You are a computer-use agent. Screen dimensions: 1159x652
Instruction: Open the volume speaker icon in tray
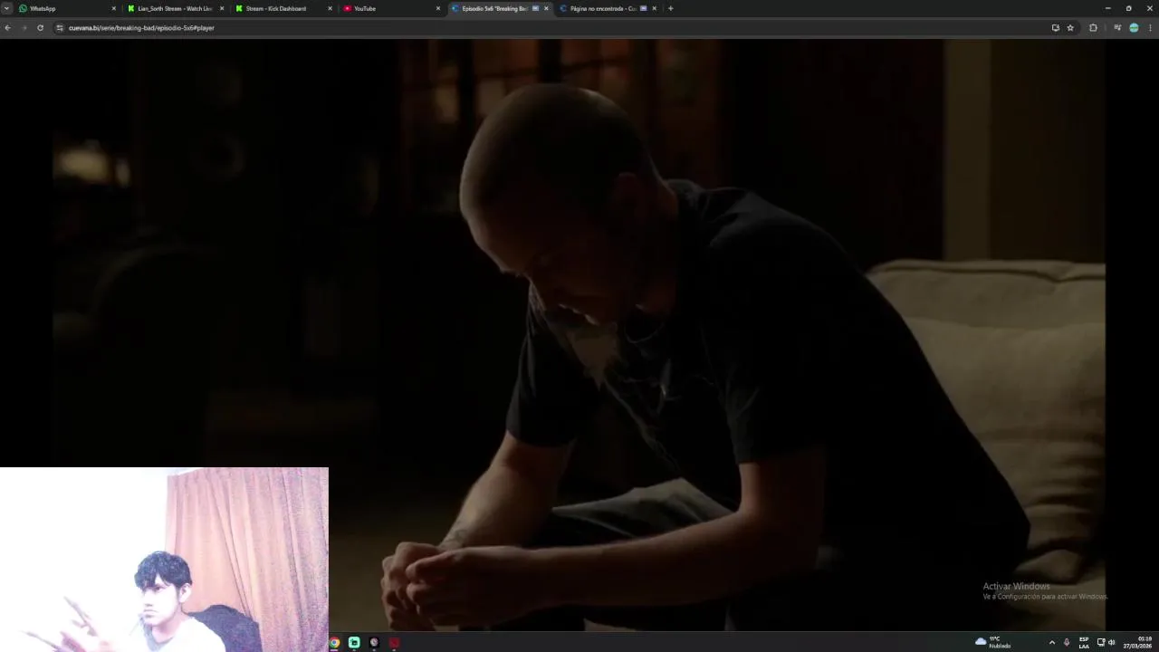[1112, 643]
